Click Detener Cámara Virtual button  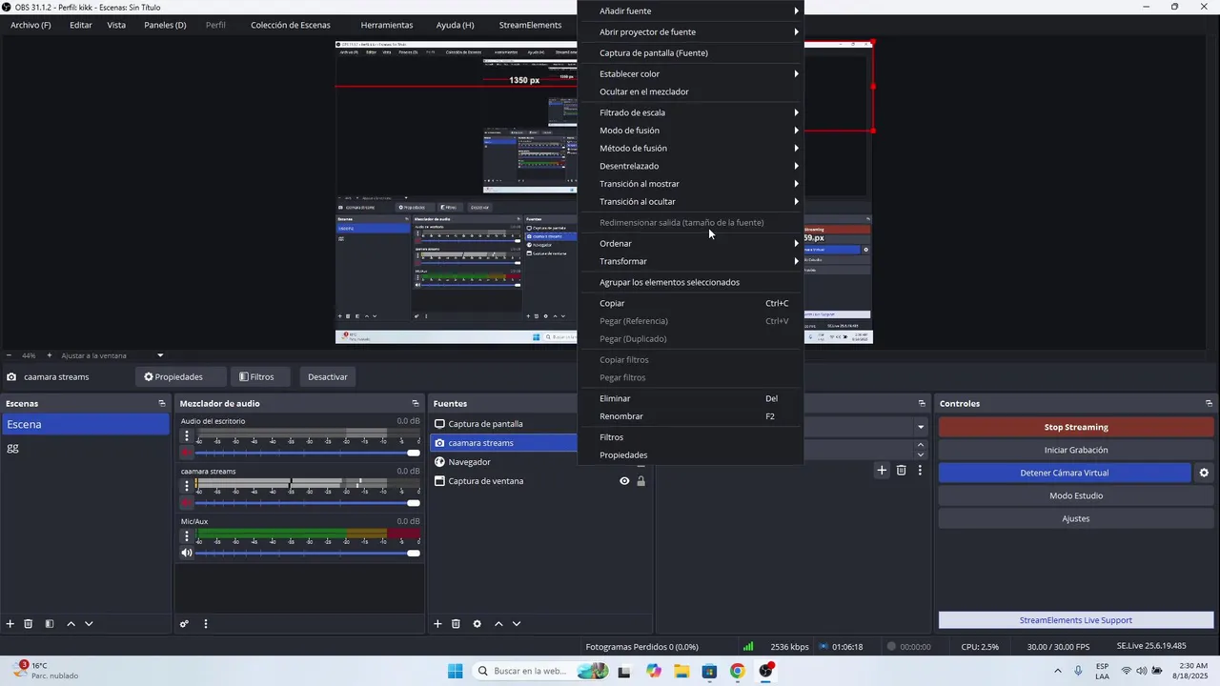[x=1065, y=473]
